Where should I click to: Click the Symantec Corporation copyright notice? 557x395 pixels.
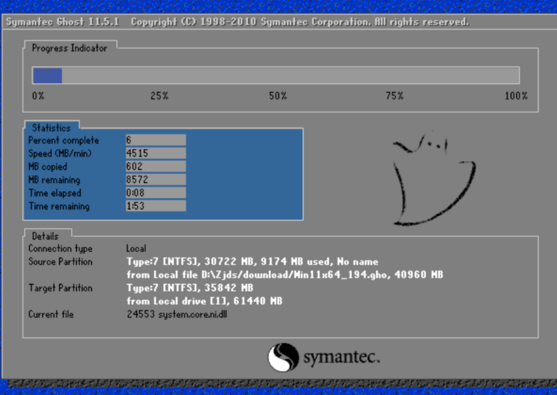[x=300, y=22]
